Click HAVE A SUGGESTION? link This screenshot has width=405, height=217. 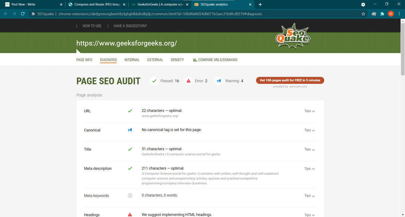tap(130, 26)
